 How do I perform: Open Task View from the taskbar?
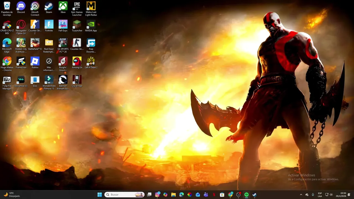tap(149, 195)
